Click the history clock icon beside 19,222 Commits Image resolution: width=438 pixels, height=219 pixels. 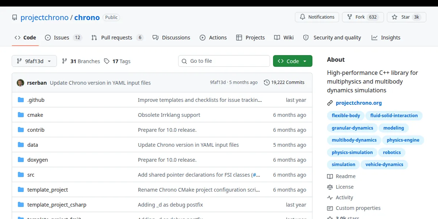(266, 82)
